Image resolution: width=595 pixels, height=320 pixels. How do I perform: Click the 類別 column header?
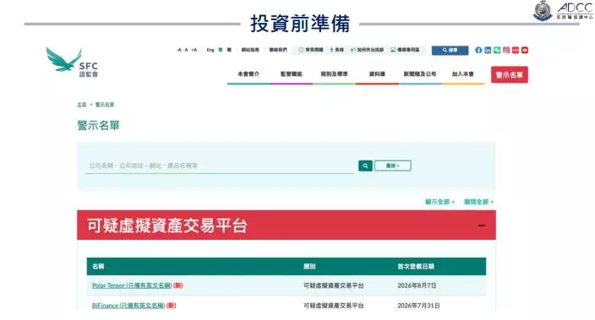(309, 267)
